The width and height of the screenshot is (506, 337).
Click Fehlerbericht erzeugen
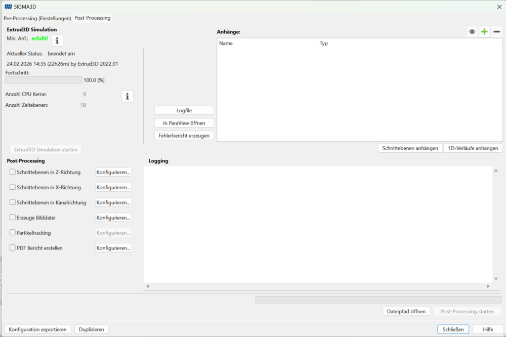[x=184, y=136]
